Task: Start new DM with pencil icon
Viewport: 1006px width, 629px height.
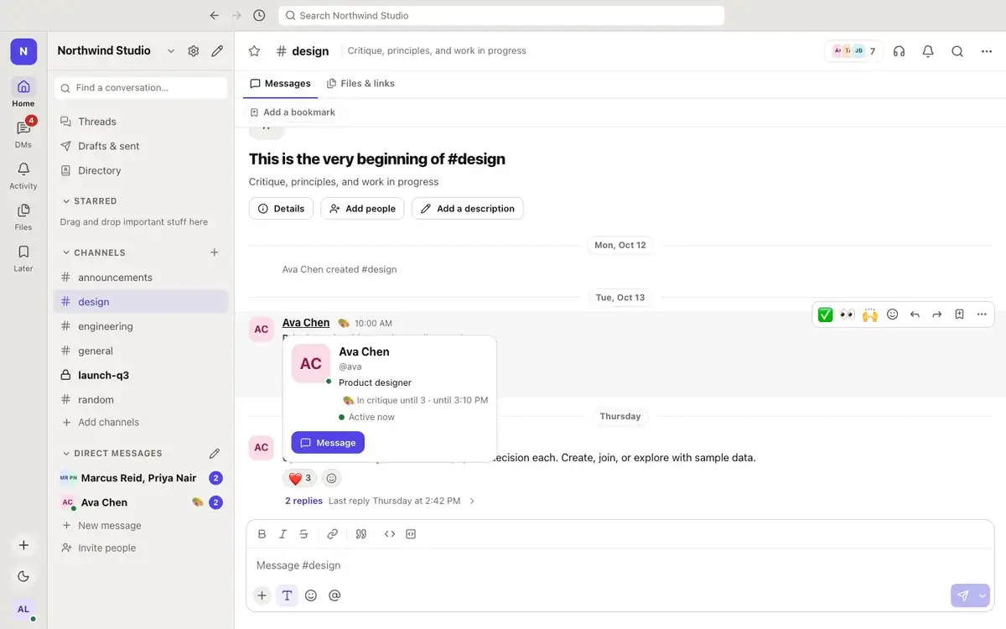Action: coord(215,453)
